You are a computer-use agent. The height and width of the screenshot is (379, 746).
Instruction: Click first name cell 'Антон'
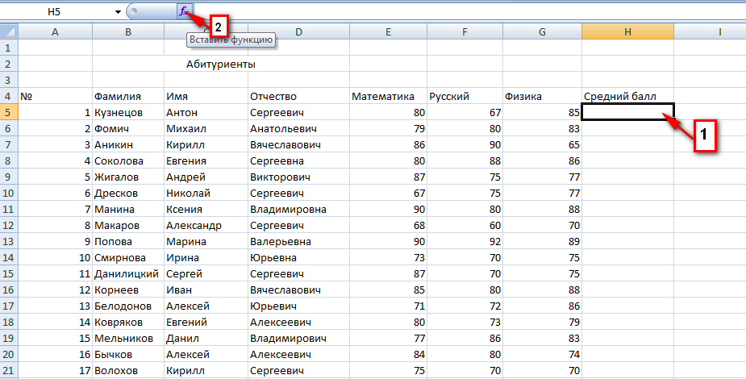pos(206,113)
